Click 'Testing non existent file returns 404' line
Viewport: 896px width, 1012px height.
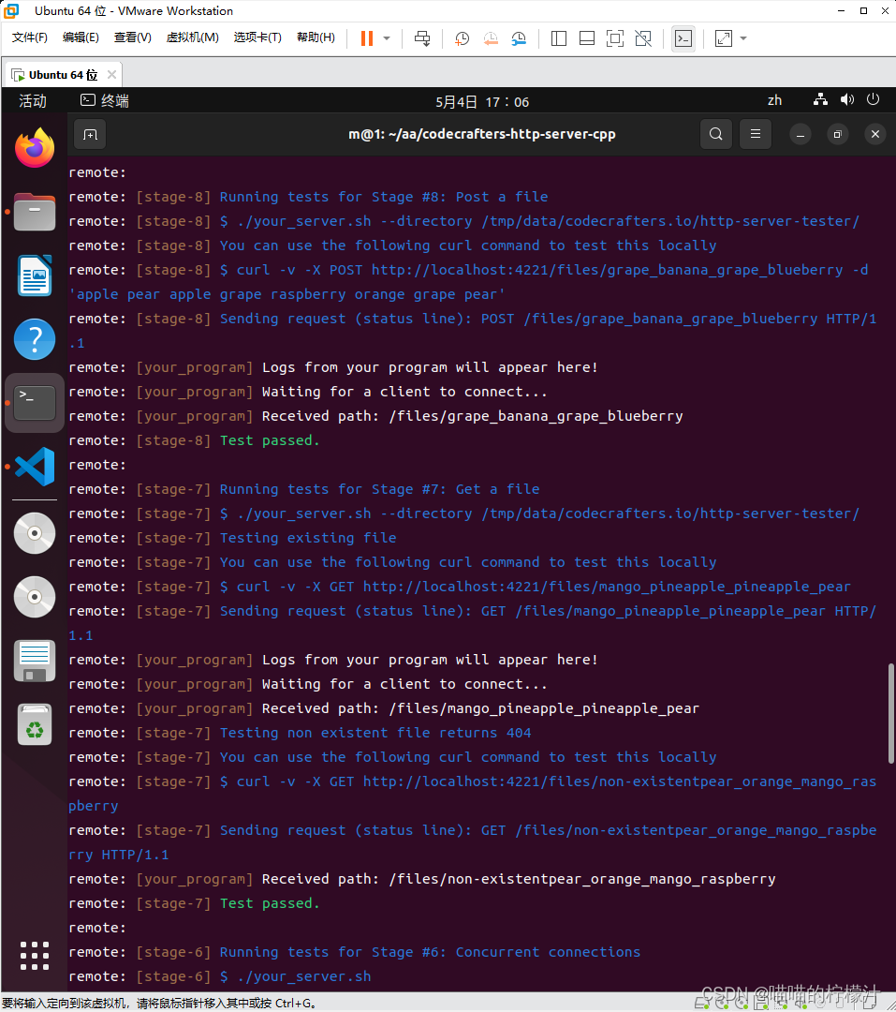click(375, 733)
